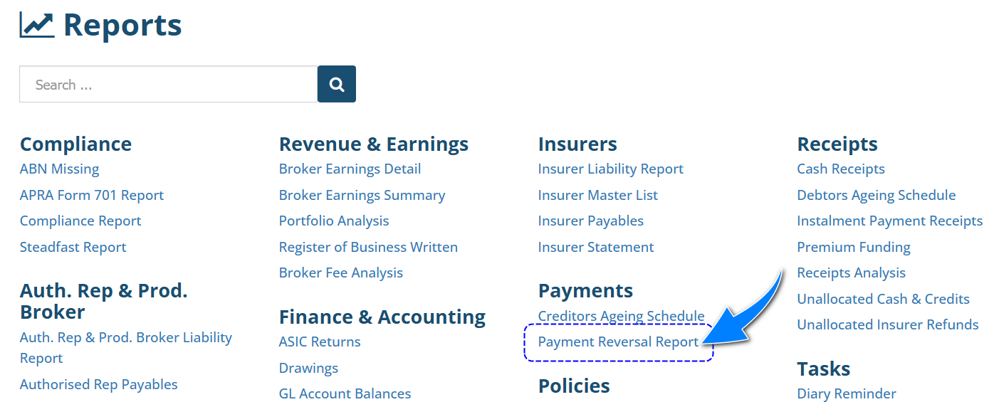
Task: Open the Steadfast Report link
Action: [x=73, y=247]
